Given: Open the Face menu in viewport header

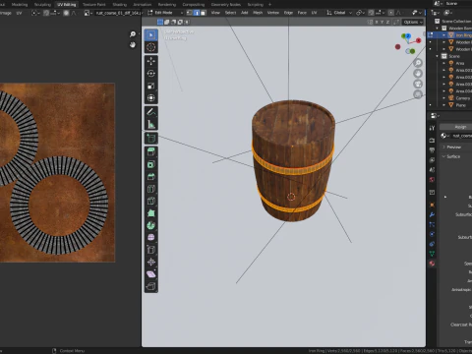Looking at the screenshot, I should (302, 13).
